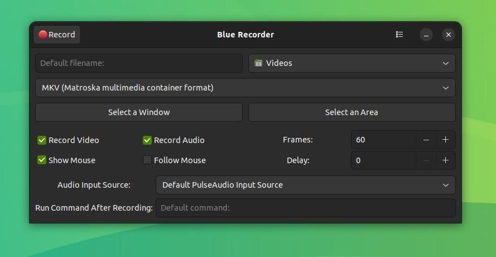496x257 pixels.
Task: Increase Delay with the plus button
Action: [445, 160]
